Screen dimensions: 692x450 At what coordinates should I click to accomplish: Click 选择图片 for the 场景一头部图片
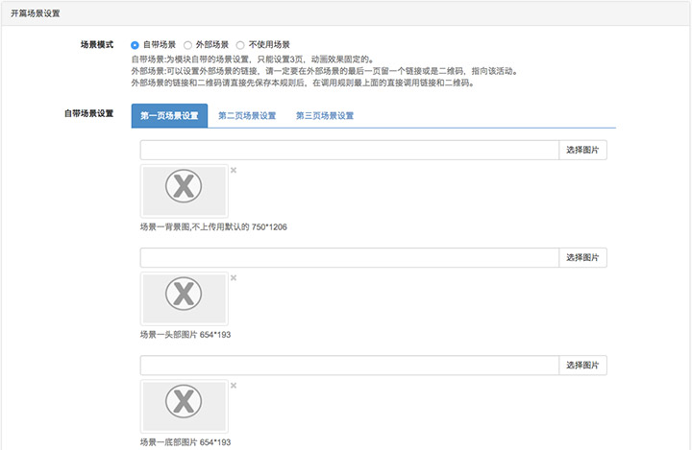(x=582, y=257)
